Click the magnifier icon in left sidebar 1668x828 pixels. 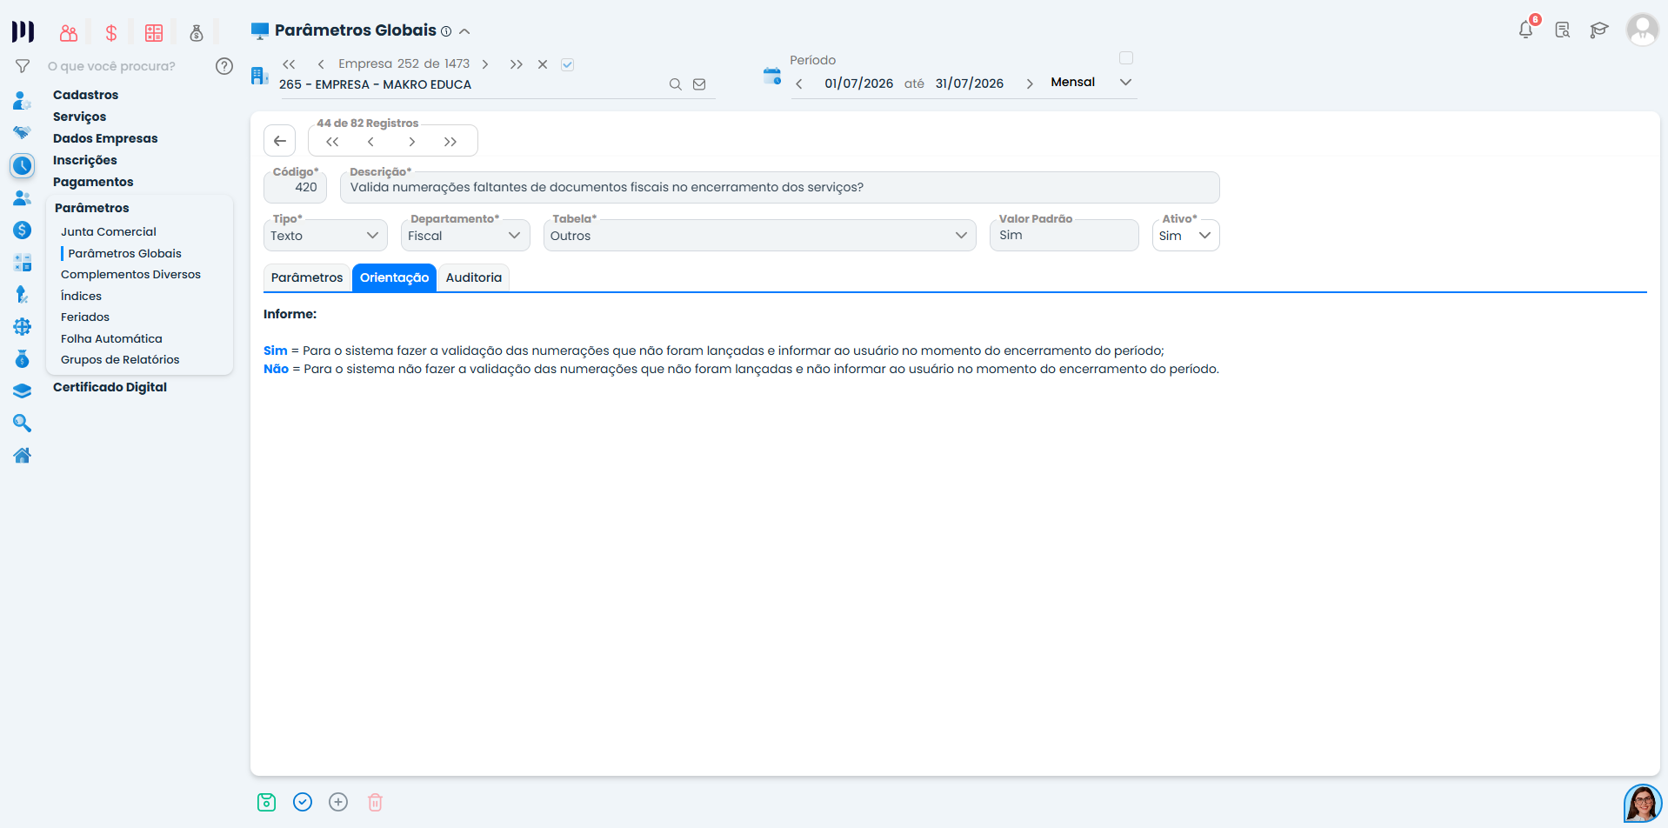(x=23, y=423)
